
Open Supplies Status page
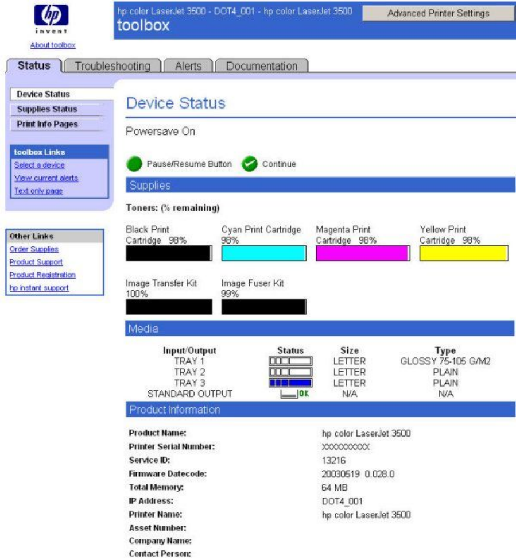tap(57, 109)
